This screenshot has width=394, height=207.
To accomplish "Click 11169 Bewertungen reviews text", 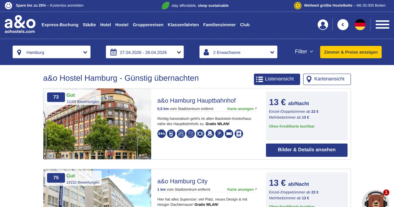I will (x=83, y=102).
